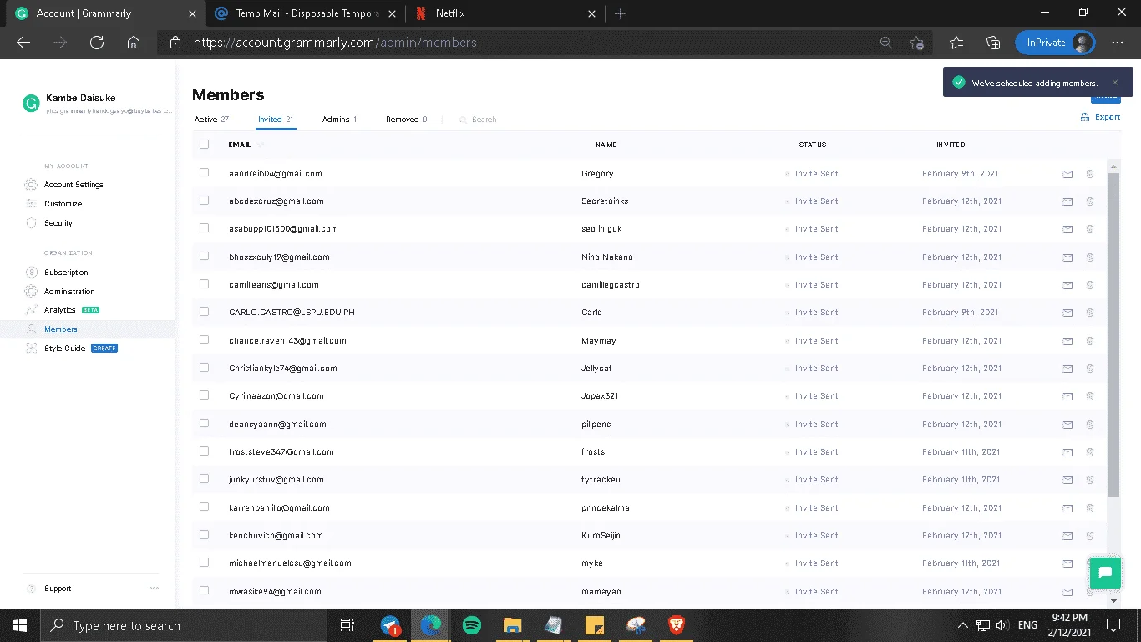Viewport: 1141px width, 642px height.
Task: Remove CARLO.CASTRO@LSPU.EDU.PH invite with trash icon
Action: [1090, 313]
